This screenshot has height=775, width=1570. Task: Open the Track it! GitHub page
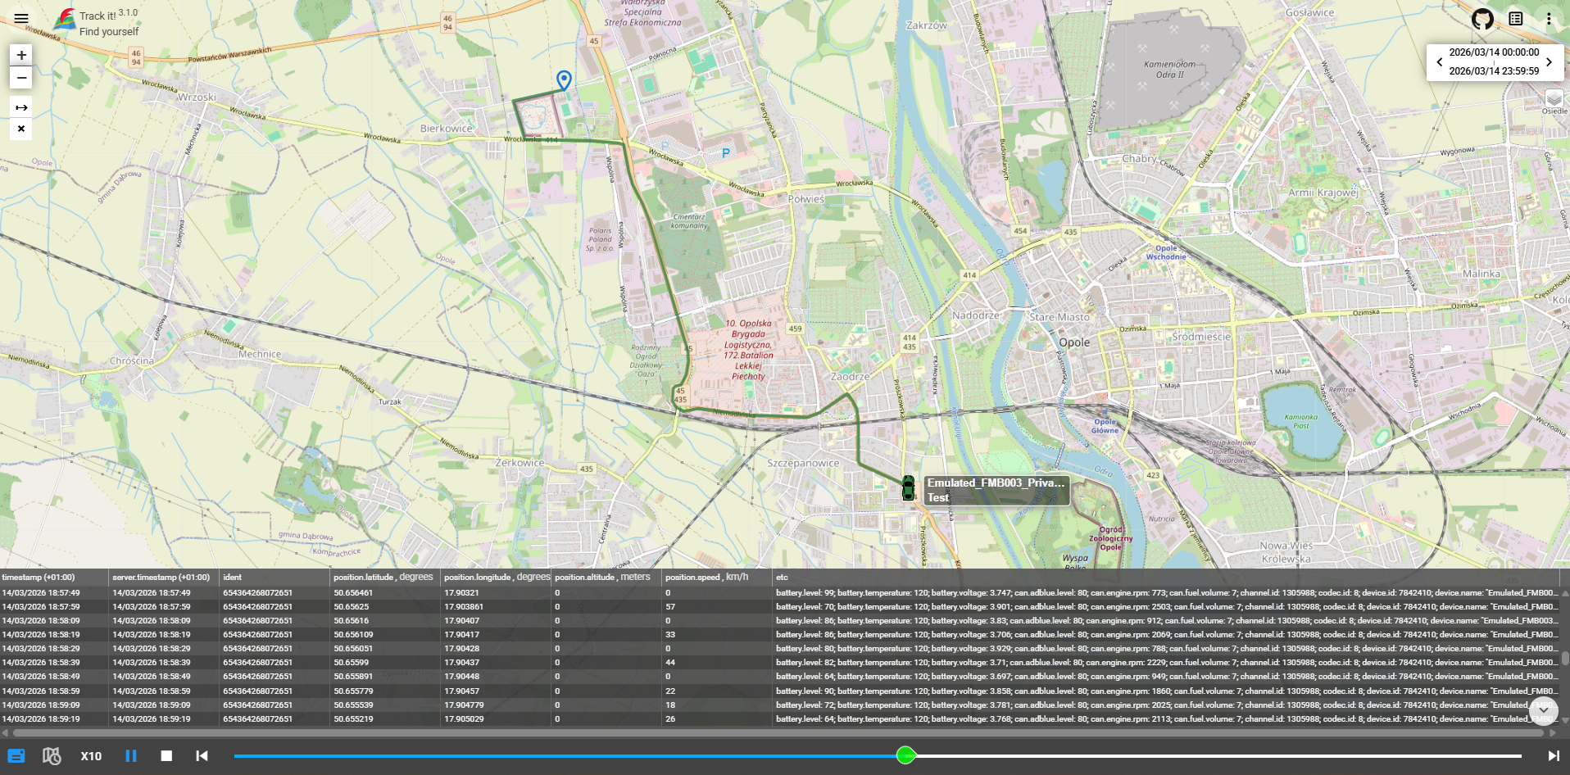click(1482, 18)
